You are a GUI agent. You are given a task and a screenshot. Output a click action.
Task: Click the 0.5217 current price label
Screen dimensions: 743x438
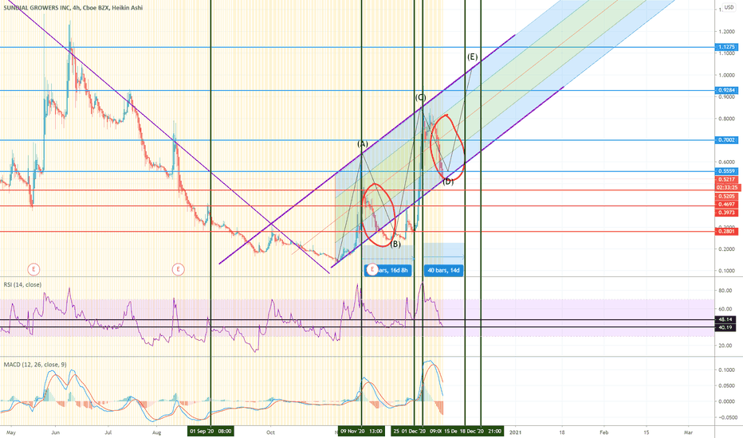click(x=727, y=179)
